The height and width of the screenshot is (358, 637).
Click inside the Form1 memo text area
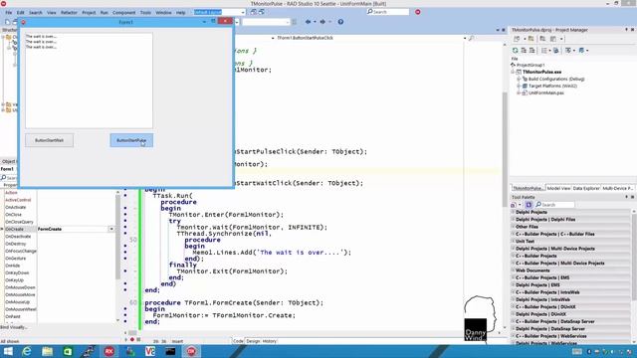[89, 81]
